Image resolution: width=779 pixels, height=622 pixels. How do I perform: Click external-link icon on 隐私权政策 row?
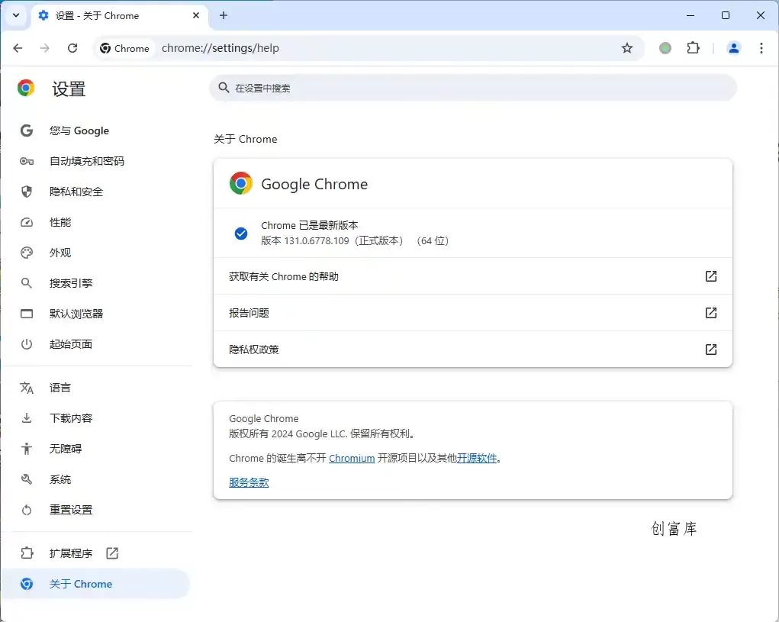tap(711, 350)
